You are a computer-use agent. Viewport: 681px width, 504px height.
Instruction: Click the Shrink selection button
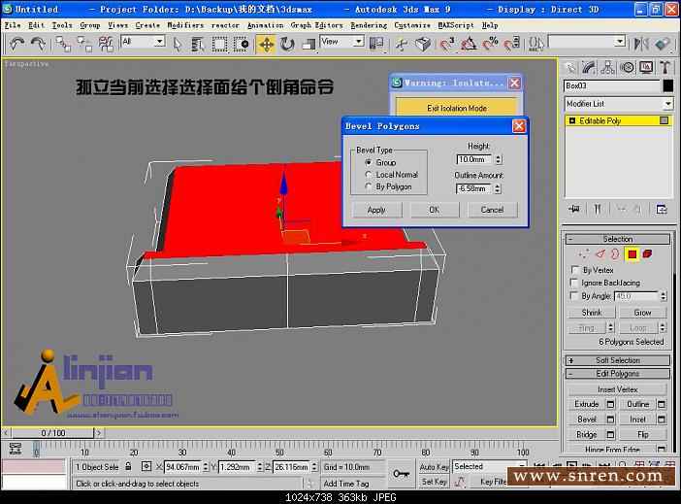click(x=592, y=313)
